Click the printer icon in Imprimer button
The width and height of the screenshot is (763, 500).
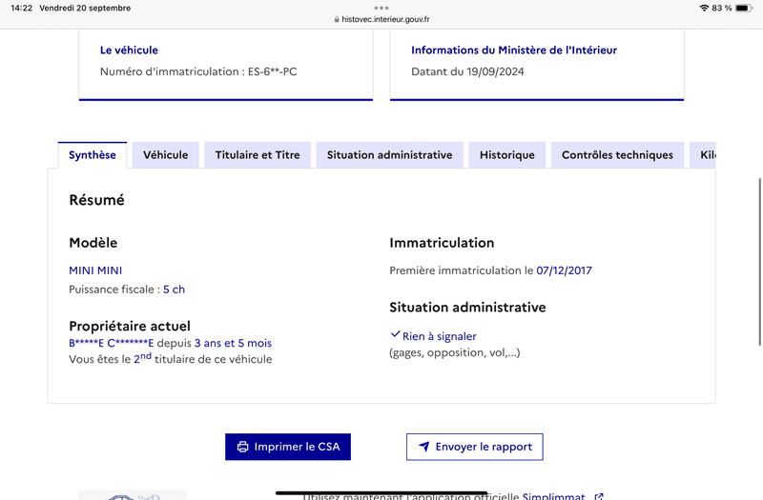point(242,447)
